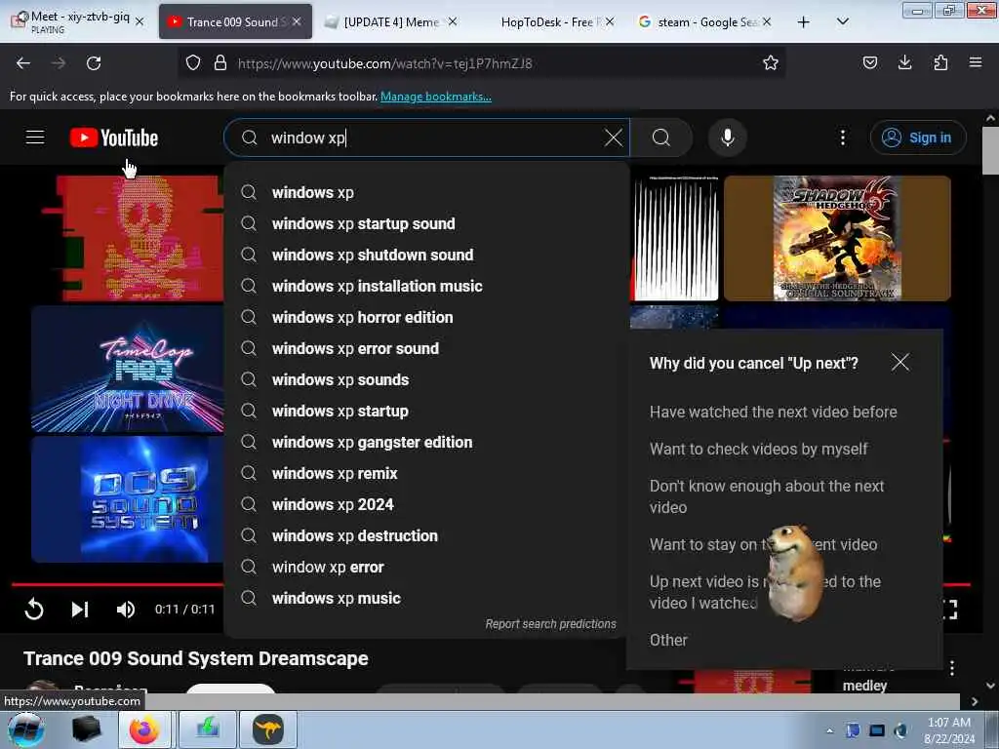
Task: Pick windows xp sounds suggestion
Action: [427, 379]
